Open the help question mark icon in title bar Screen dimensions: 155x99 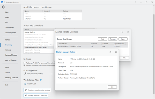(135, 2)
